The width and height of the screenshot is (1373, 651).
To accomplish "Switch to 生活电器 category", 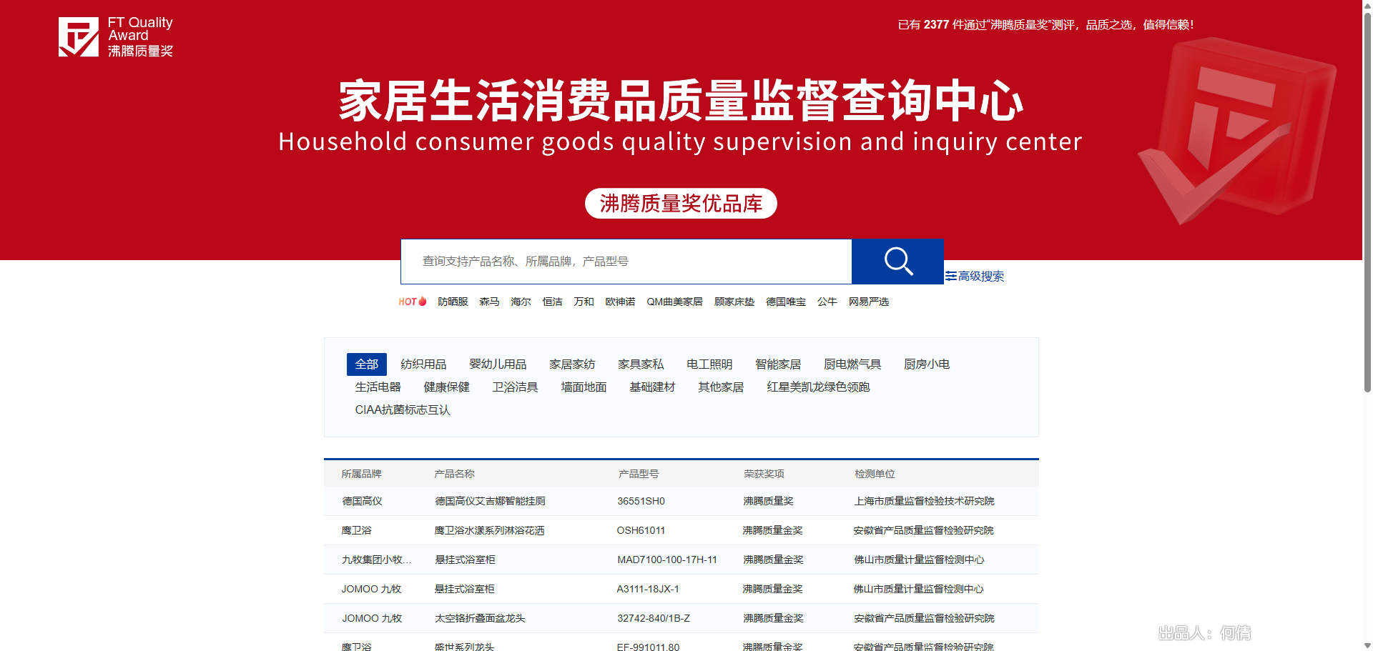I will tap(378, 387).
